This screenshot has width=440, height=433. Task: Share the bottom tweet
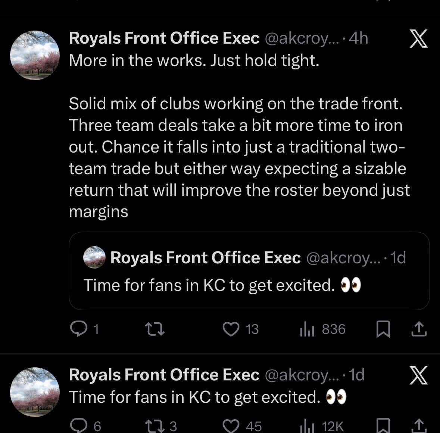pyautogui.click(x=419, y=426)
